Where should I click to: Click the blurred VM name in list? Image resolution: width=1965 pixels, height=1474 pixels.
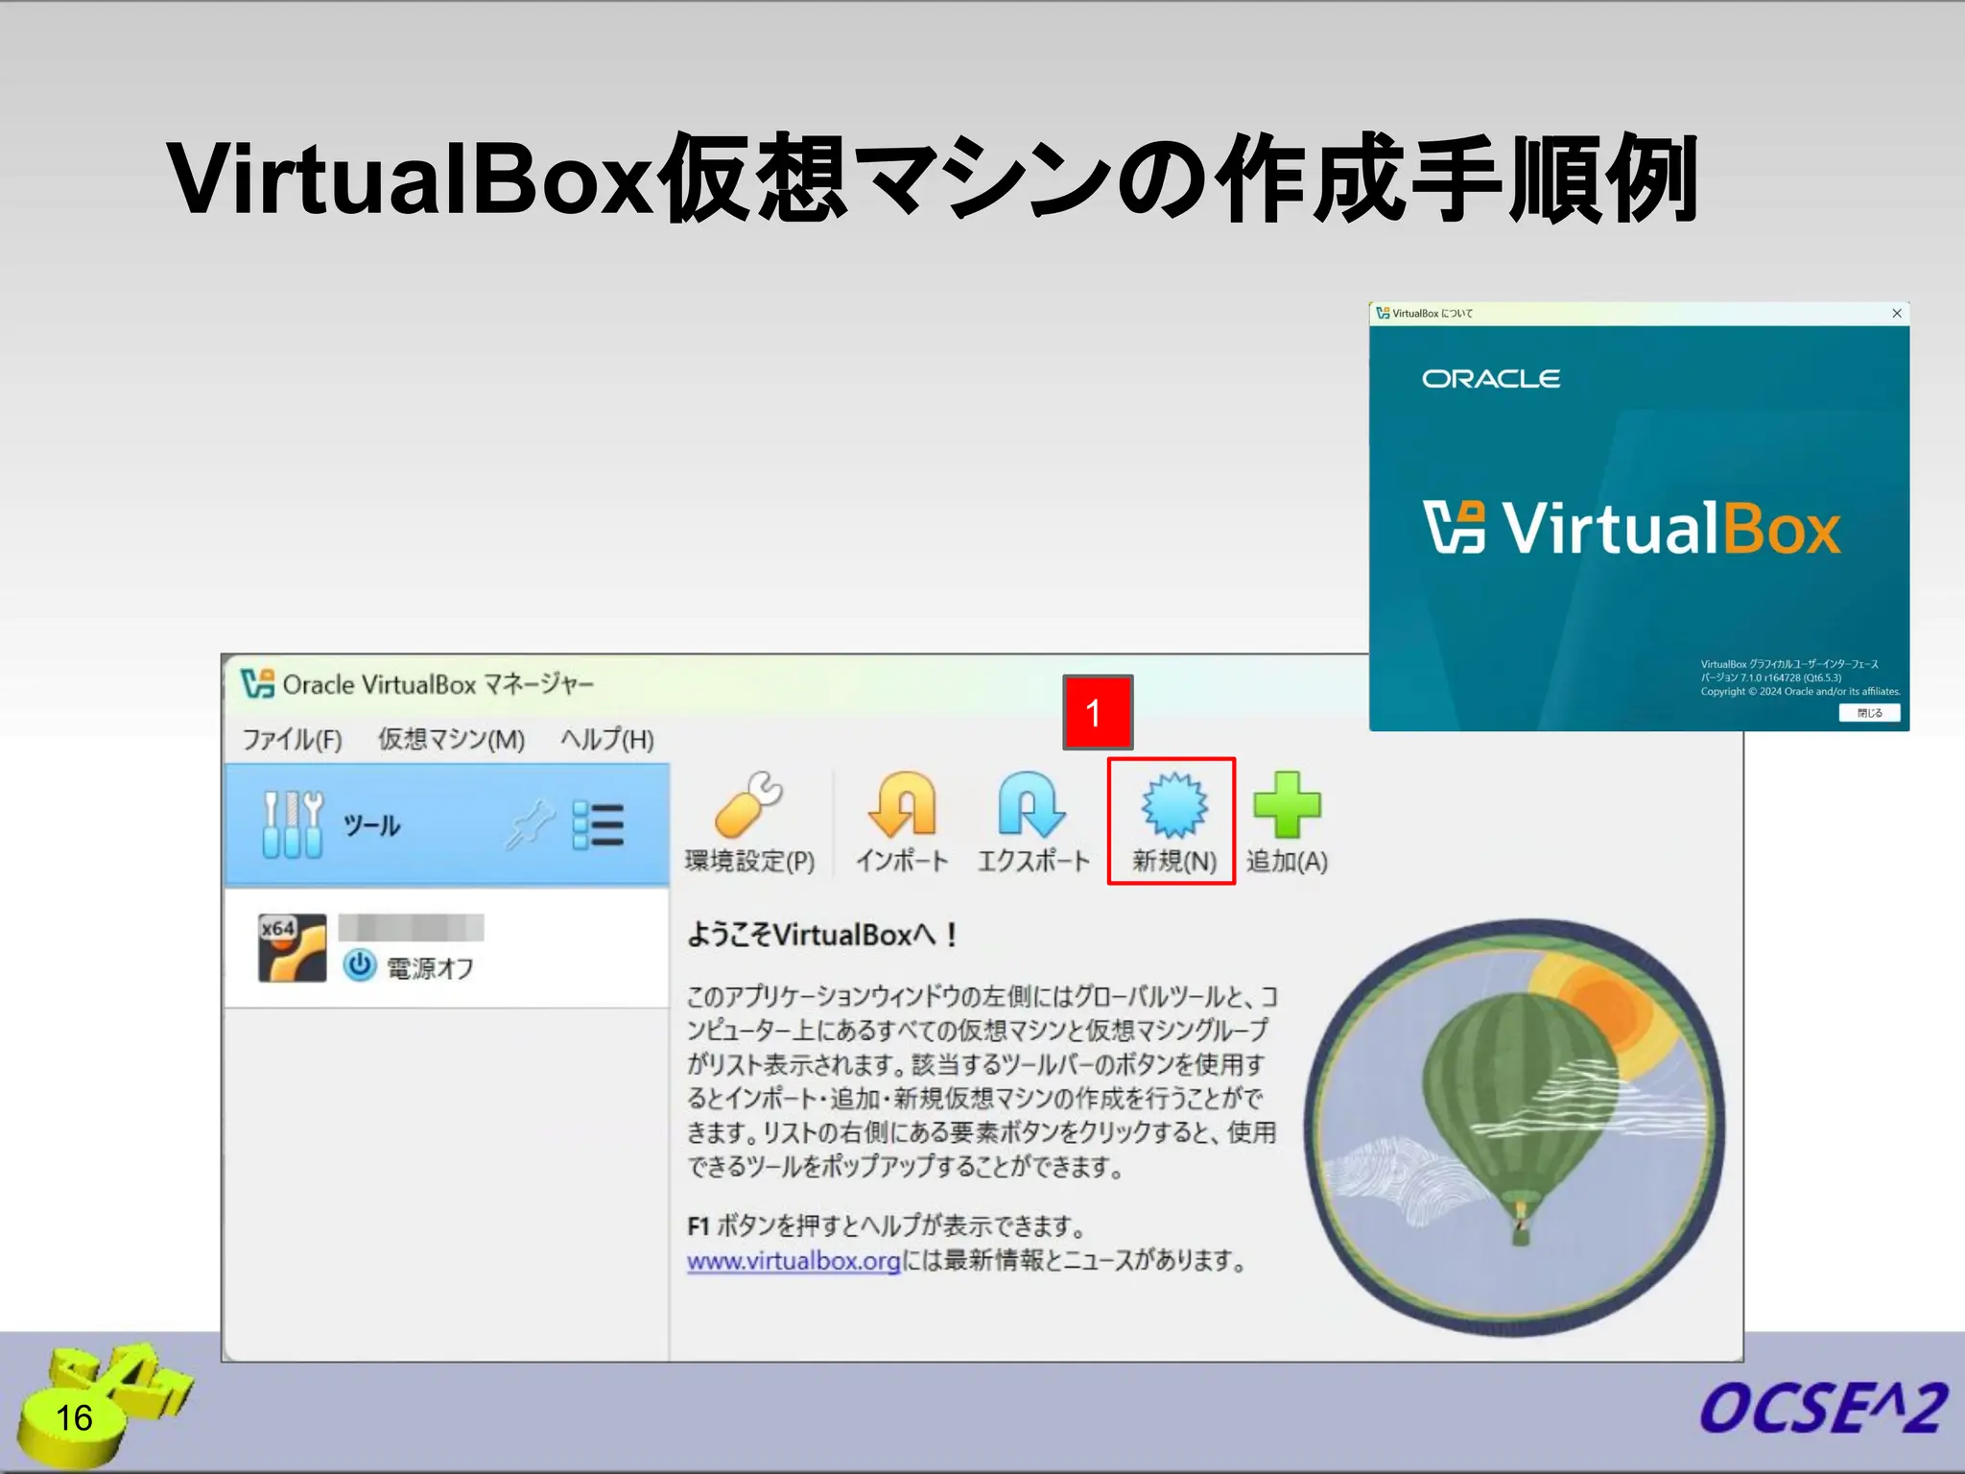click(x=411, y=927)
